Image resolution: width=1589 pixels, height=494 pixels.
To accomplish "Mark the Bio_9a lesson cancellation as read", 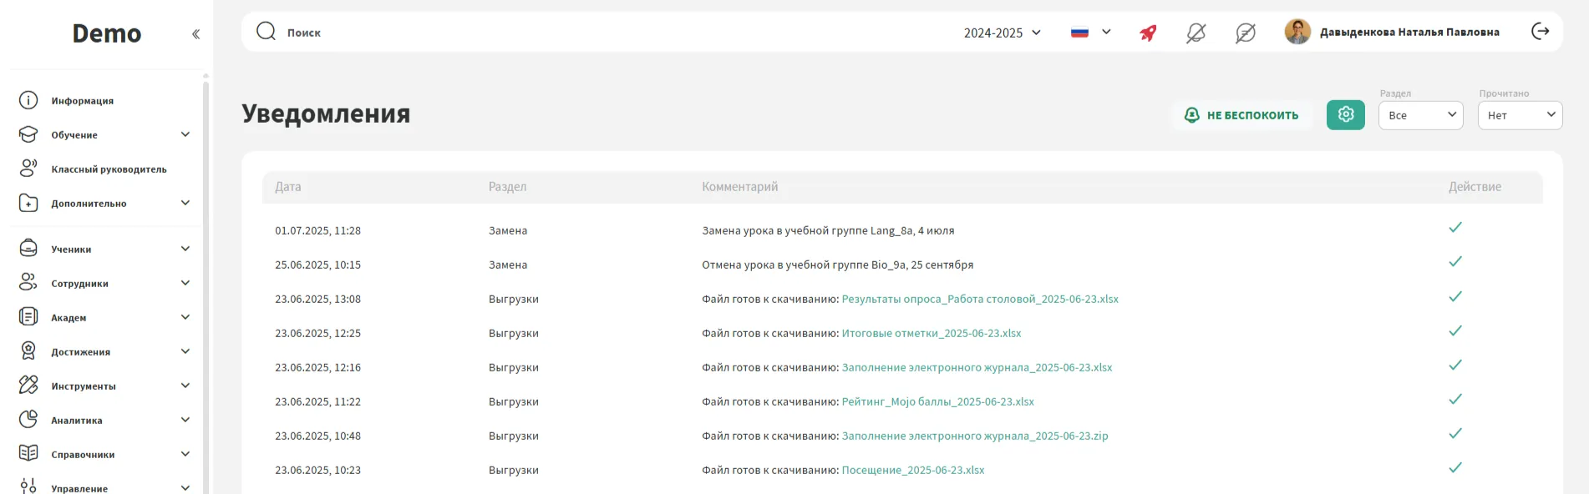I will click(1454, 262).
